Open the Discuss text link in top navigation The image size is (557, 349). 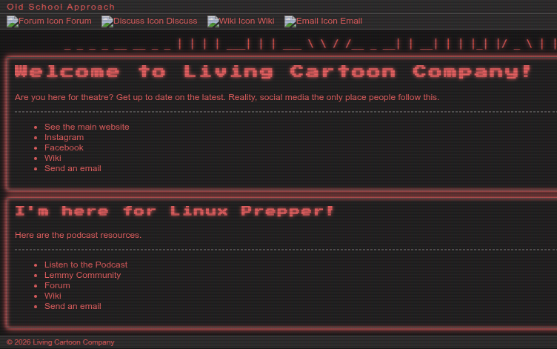click(x=181, y=21)
